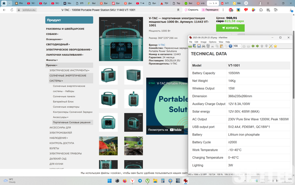295x185 pixels.
Task: Open Батарейный Блок sidebar link
Action: point(63,101)
